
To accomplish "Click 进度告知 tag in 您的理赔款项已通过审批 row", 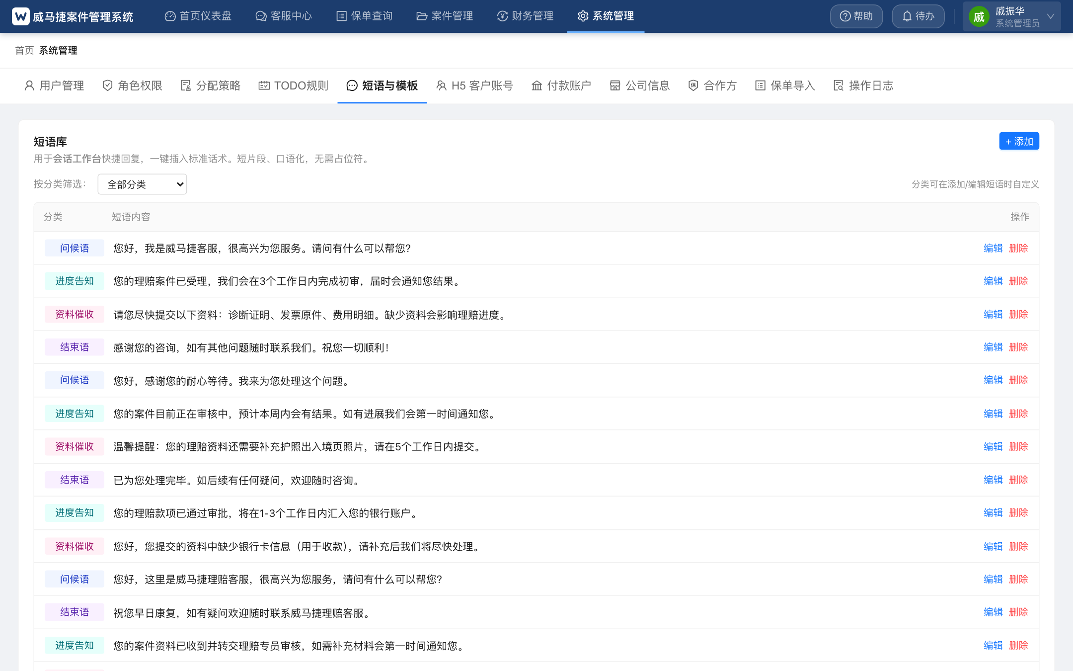I will (x=75, y=512).
